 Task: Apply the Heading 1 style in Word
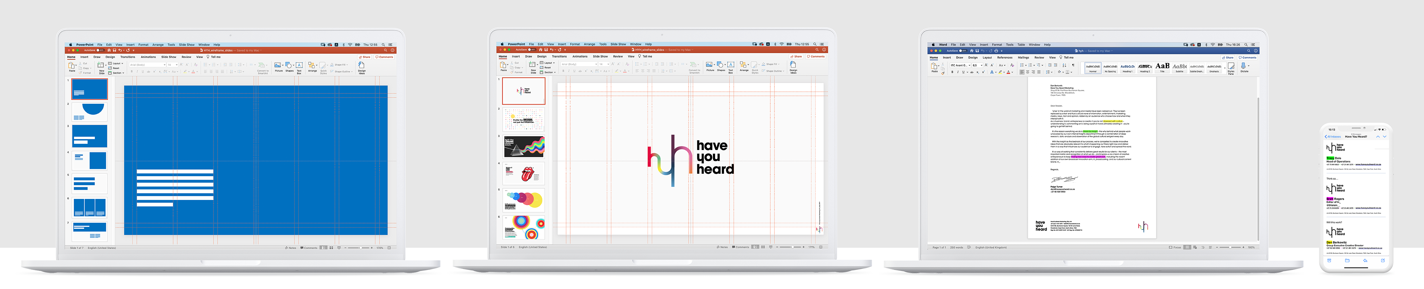tap(1128, 68)
